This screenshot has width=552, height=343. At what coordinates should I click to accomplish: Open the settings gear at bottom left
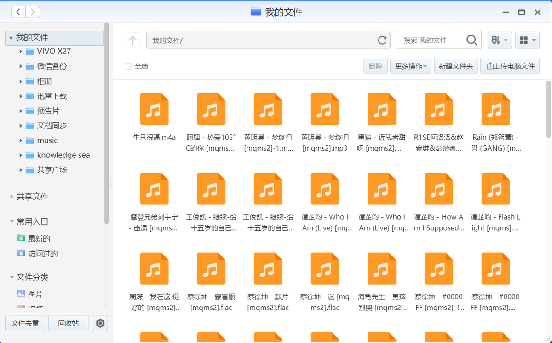(x=100, y=323)
